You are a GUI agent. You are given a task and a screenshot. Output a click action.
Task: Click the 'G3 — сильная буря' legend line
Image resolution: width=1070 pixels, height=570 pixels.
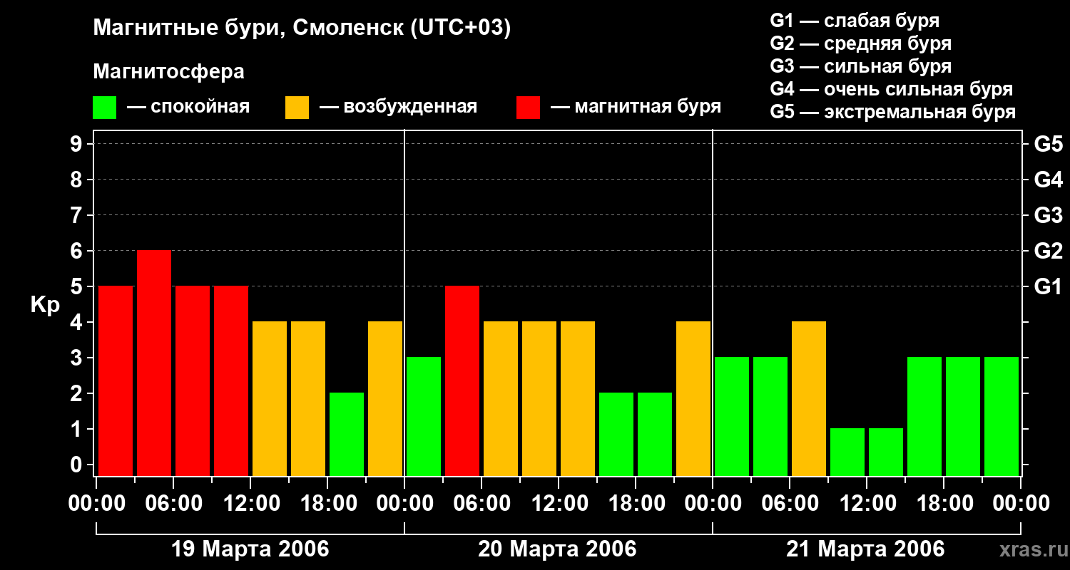(x=861, y=66)
